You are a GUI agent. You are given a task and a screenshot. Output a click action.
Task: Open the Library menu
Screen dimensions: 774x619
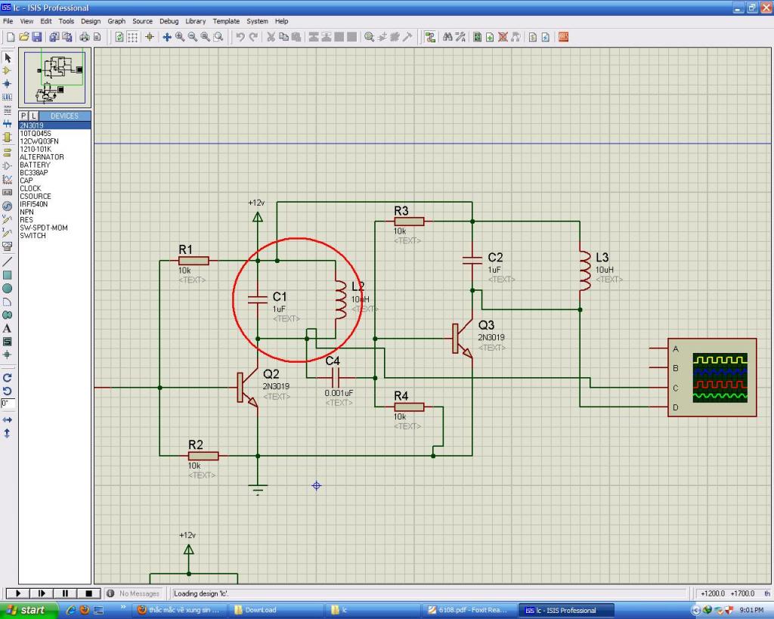click(x=195, y=21)
